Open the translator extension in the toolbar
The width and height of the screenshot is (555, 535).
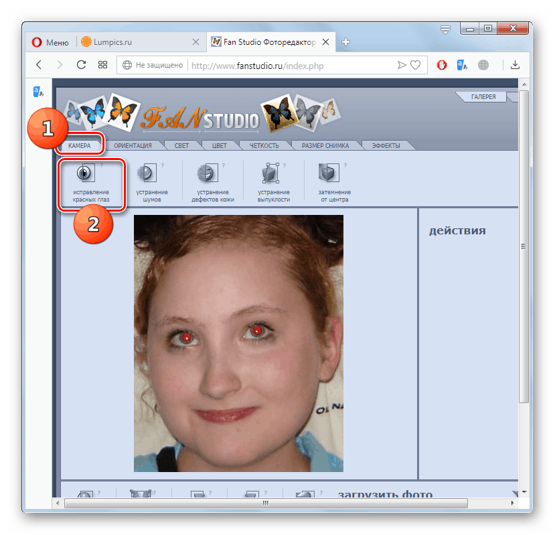(462, 65)
